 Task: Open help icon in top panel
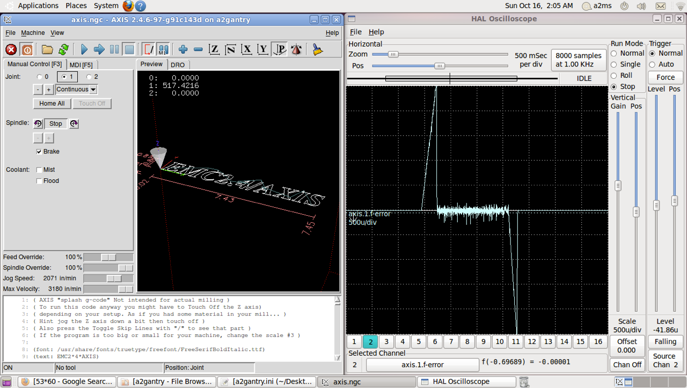[140, 6]
